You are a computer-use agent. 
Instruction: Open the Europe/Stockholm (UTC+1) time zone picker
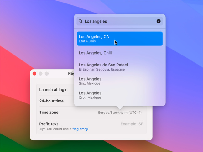[120, 113]
